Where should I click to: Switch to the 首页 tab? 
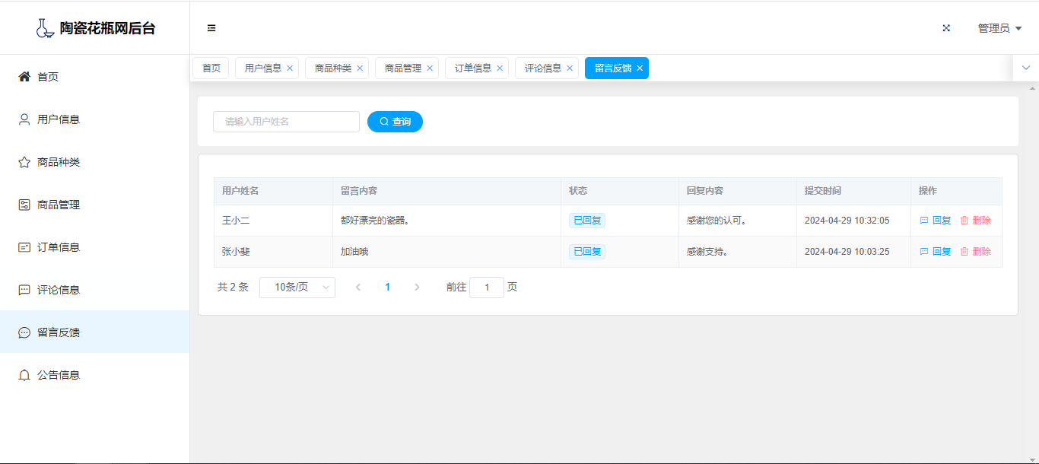(x=211, y=68)
